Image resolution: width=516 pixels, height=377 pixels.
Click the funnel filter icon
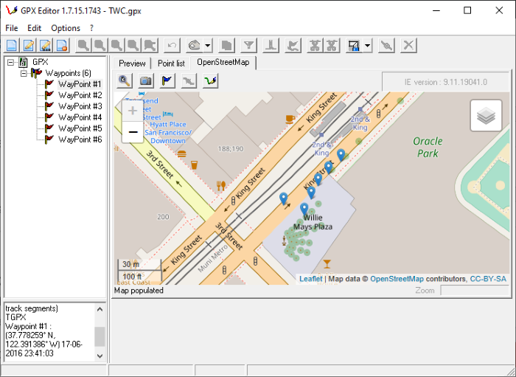tap(249, 45)
